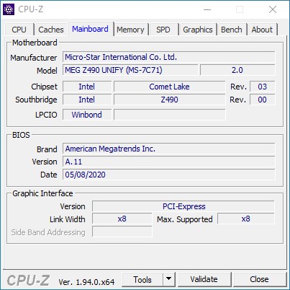Open the Caches tab
This screenshot has width=290, height=290.
(x=51, y=30)
